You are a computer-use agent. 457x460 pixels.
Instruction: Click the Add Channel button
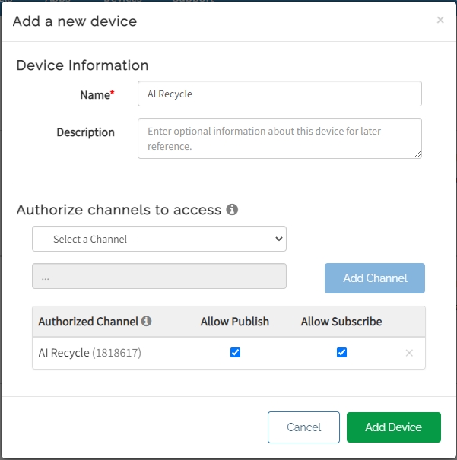pyautogui.click(x=374, y=278)
